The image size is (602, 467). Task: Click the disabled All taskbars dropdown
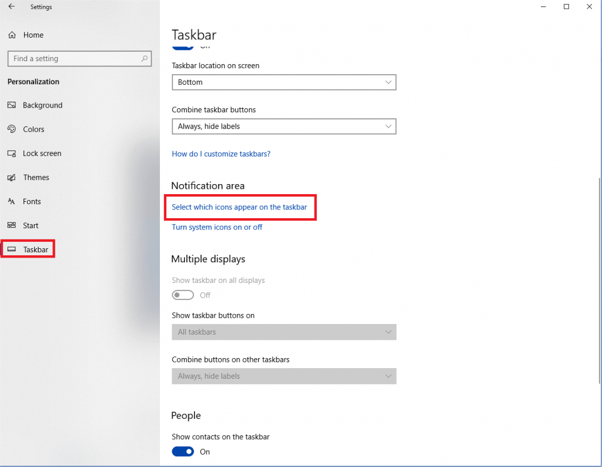coord(284,332)
